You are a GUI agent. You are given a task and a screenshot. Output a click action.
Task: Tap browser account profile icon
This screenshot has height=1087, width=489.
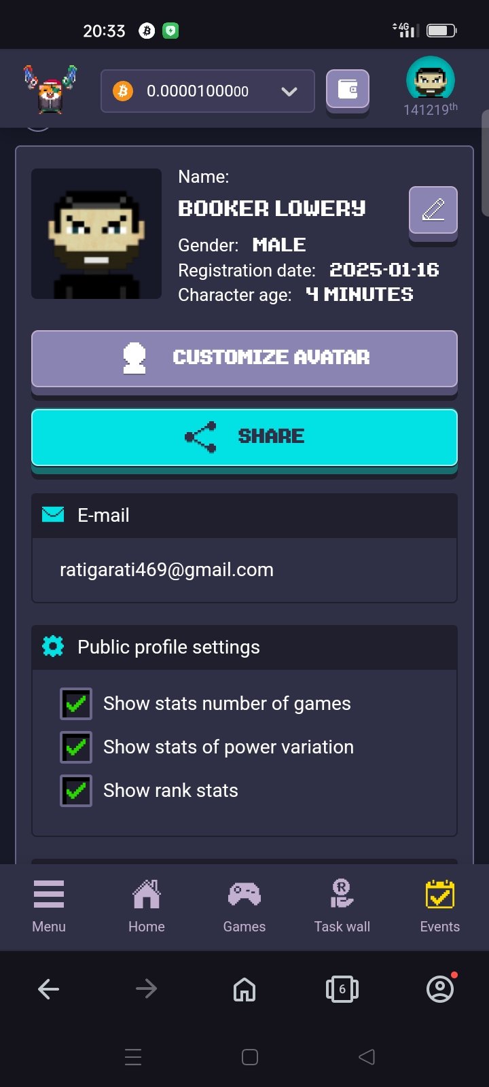tap(440, 989)
